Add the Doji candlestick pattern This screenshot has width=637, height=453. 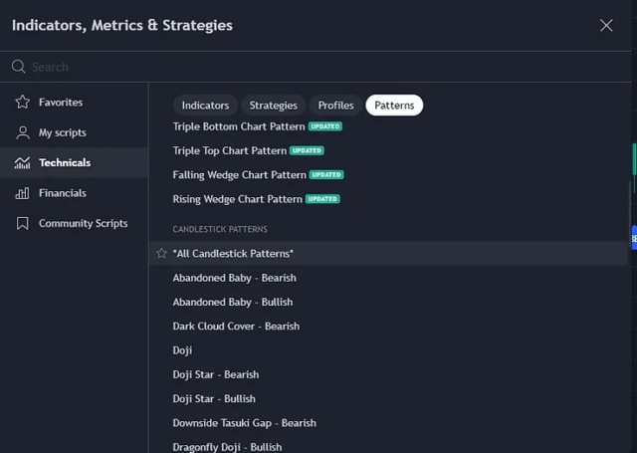pos(183,350)
